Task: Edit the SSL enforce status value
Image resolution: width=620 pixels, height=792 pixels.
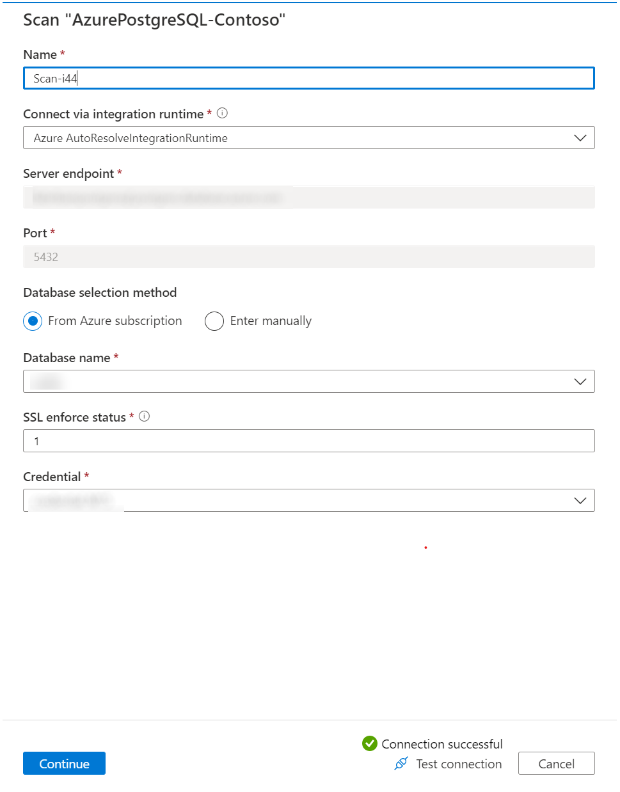Action: [309, 440]
